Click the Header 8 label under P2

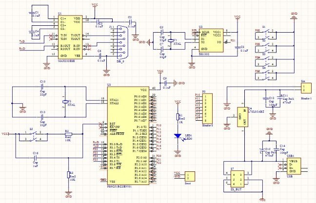207,125
